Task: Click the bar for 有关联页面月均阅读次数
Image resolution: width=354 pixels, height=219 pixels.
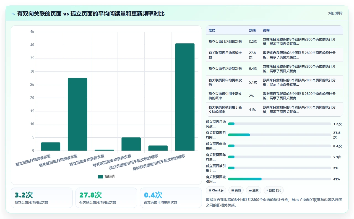Action: pos(77,114)
